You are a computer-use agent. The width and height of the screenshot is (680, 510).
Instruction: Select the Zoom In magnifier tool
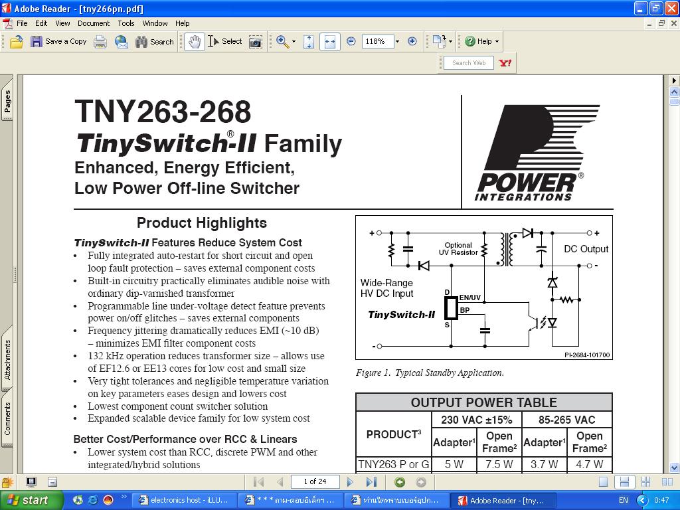pos(282,42)
